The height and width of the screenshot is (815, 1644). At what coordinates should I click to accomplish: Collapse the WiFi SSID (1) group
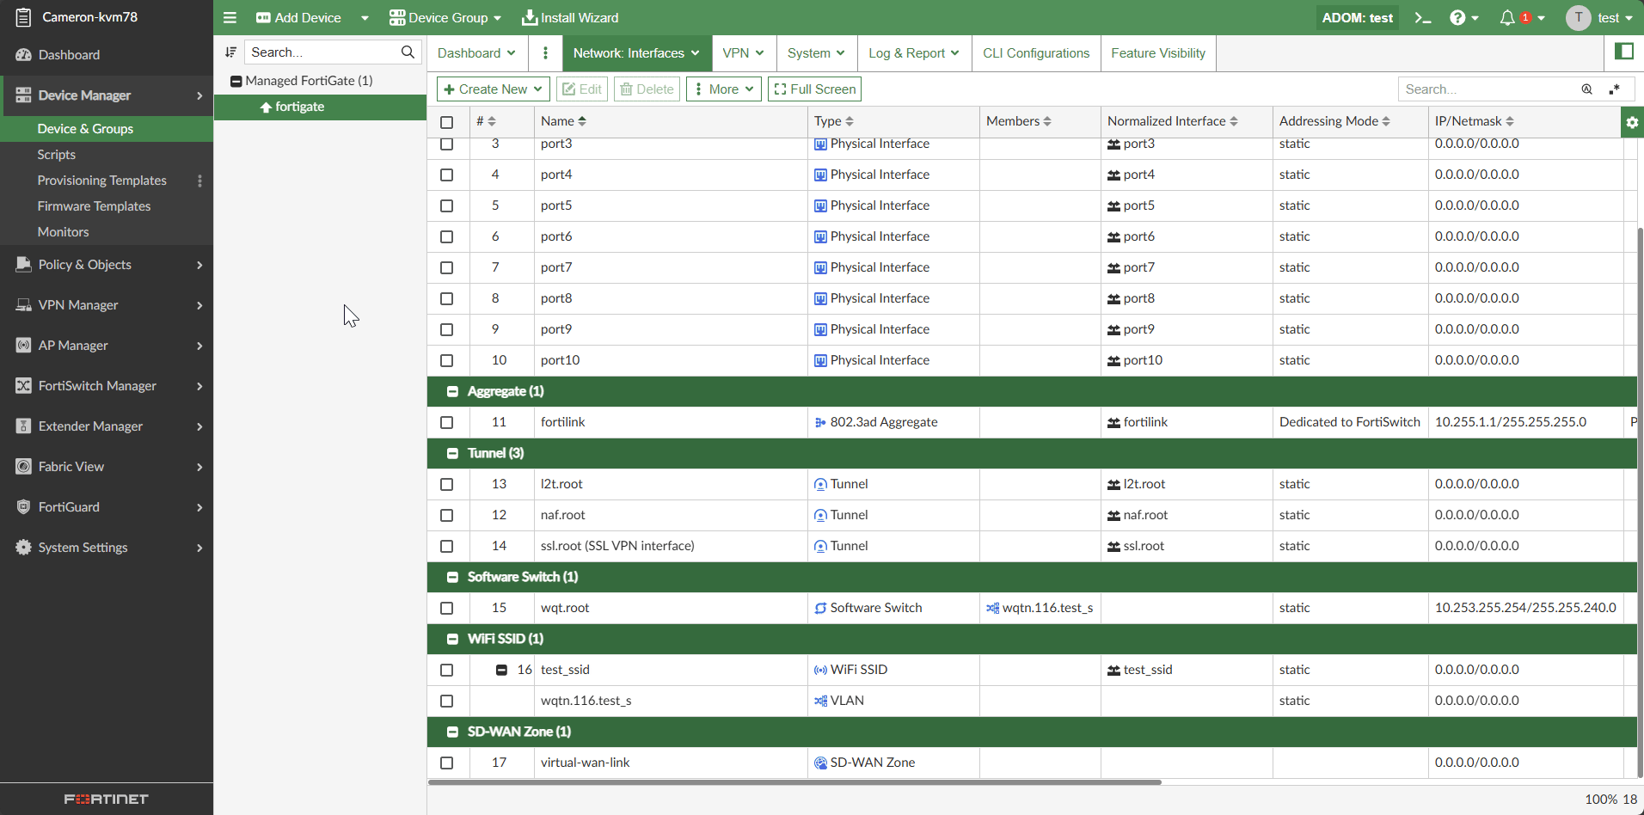452,639
